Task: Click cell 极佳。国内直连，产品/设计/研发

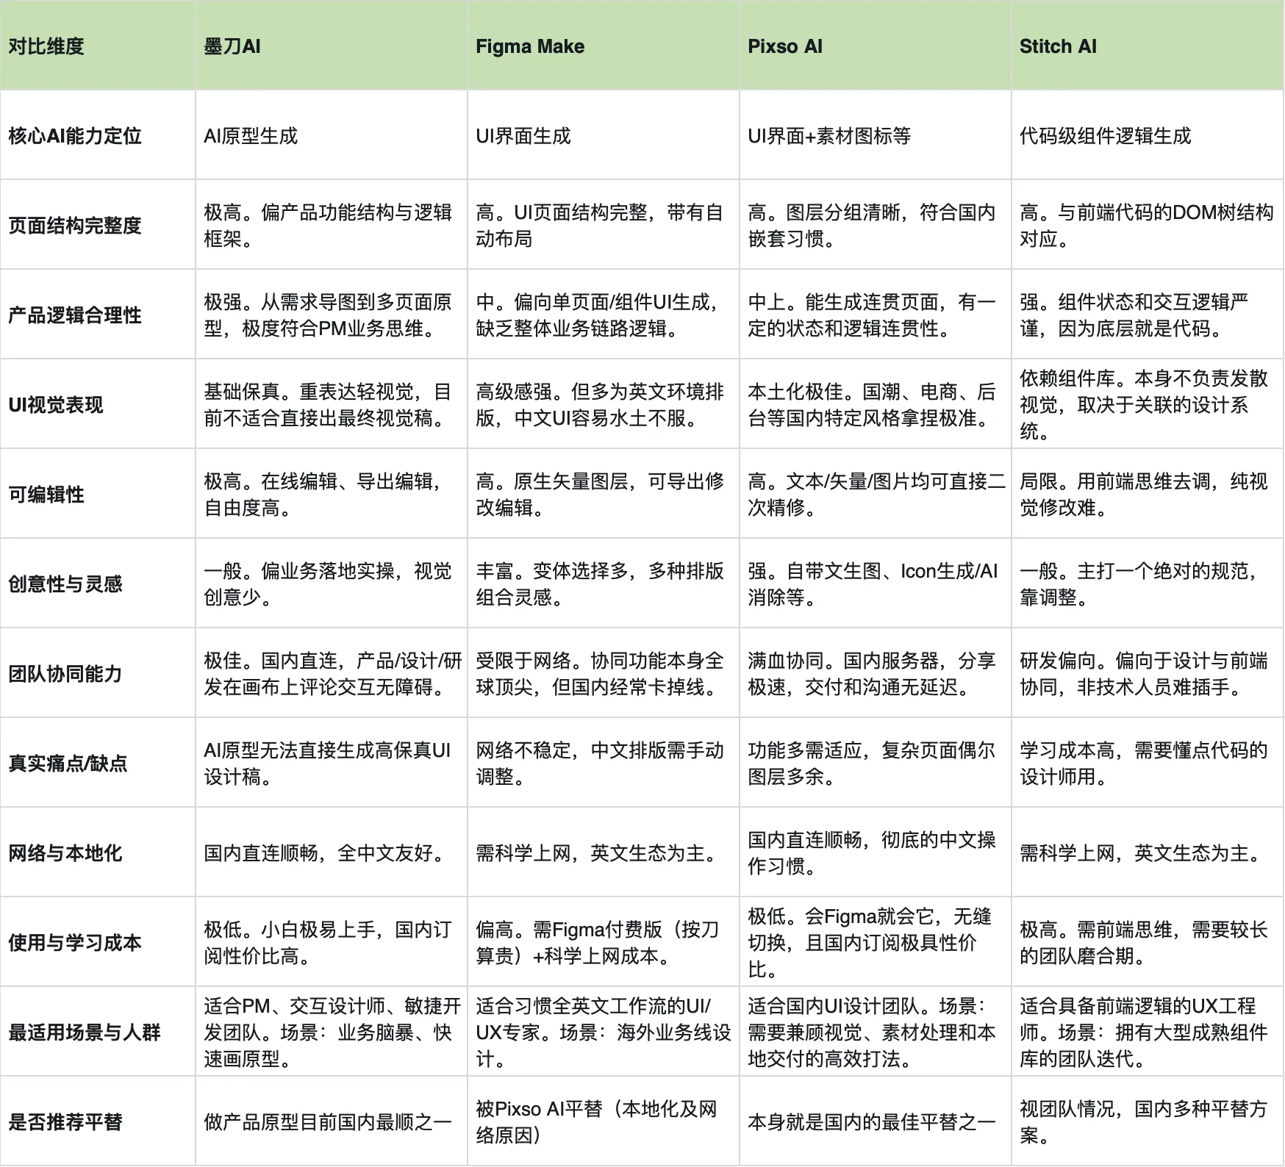Action: [332, 673]
